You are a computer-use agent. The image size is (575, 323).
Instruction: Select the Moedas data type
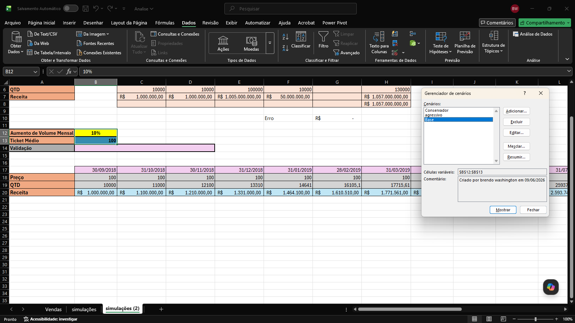[251, 43]
